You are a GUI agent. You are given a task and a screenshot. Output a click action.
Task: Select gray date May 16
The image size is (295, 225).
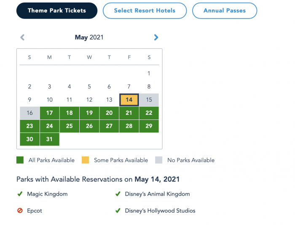click(x=30, y=113)
